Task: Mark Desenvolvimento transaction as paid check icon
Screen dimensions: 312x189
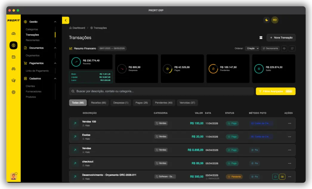Action: [x=275, y=177]
